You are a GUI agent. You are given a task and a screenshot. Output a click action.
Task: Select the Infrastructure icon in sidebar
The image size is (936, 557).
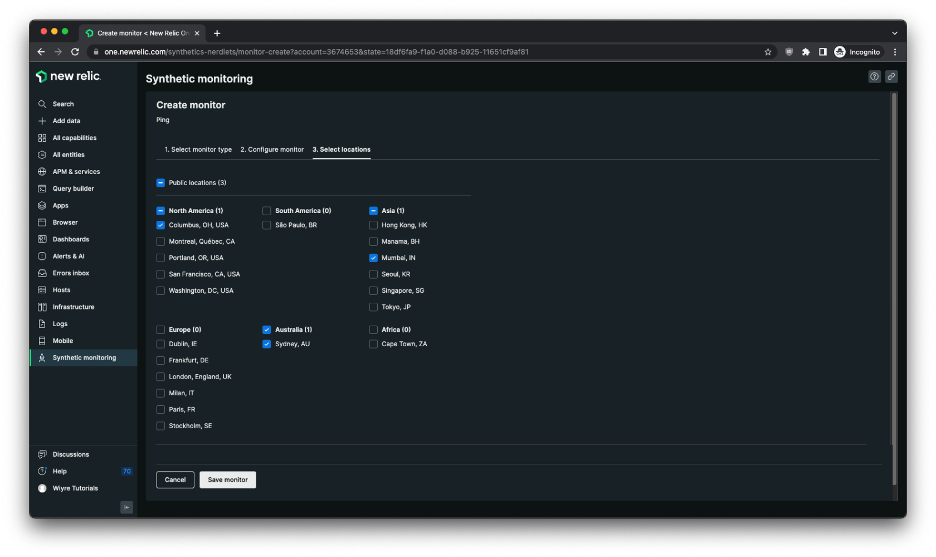(42, 307)
